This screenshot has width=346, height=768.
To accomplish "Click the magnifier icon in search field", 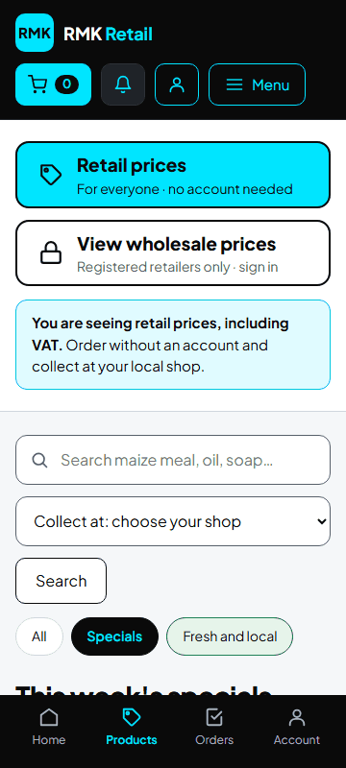I will [x=39, y=460].
